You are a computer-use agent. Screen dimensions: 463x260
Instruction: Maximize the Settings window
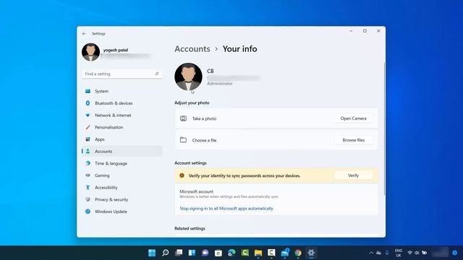coord(365,31)
